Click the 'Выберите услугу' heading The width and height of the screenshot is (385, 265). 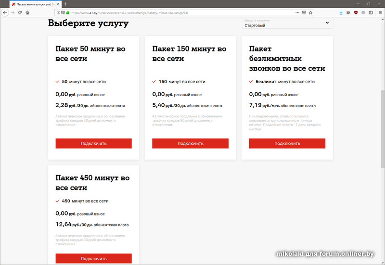click(89, 23)
